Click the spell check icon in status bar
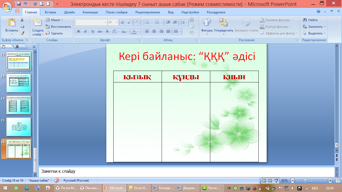The width and height of the screenshot is (342, 192). click(57, 181)
